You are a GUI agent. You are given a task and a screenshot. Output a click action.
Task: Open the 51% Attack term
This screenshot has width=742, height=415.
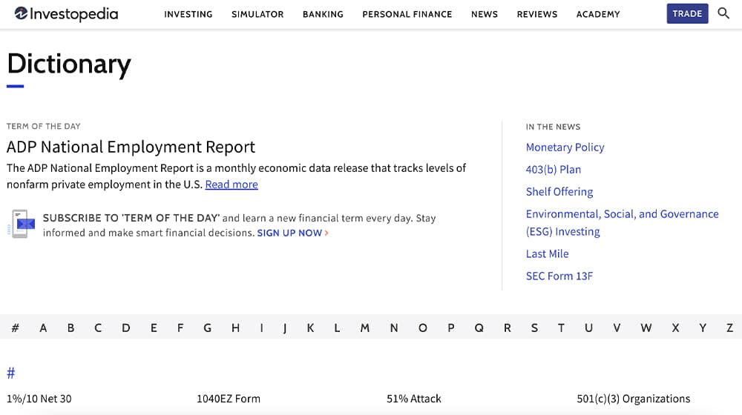(414, 399)
